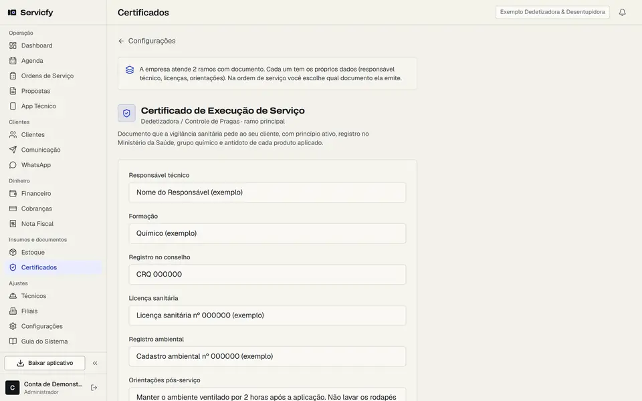
Task: Open the Financeiro menu item
Action: (x=53, y=194)
